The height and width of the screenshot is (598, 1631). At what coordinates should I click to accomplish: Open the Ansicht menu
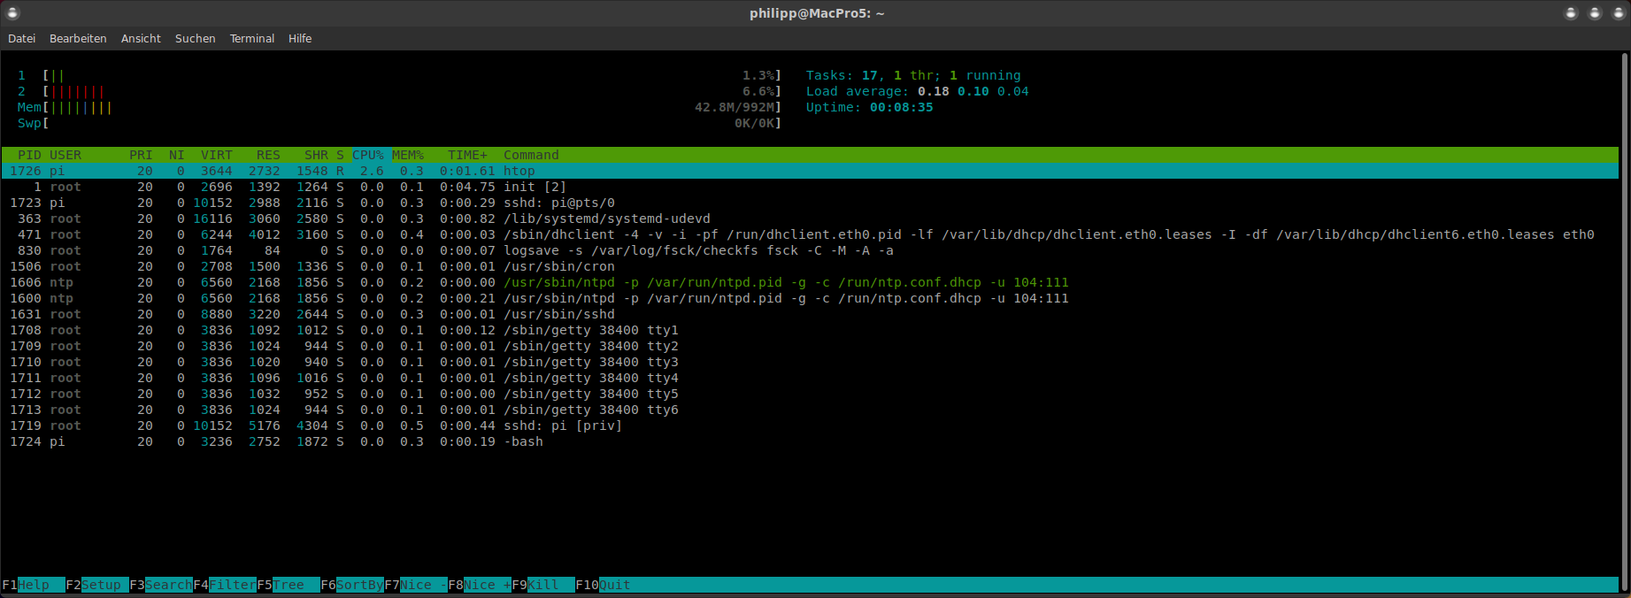(x=141, y=39)
